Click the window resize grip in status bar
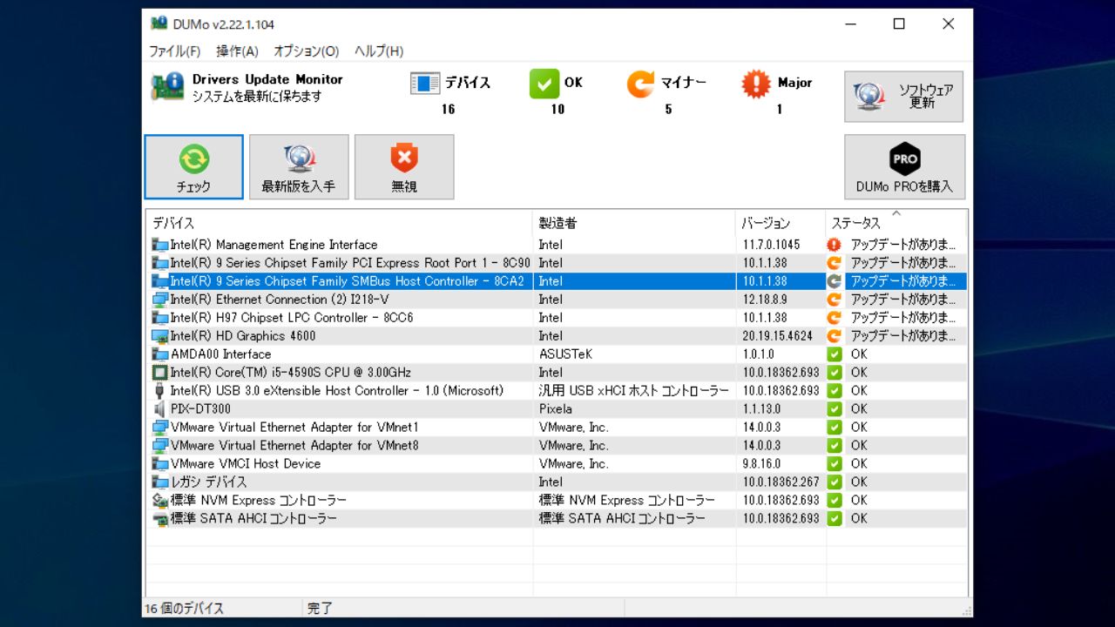This screenshot has width=1115, height=627. tap(965, 610)
